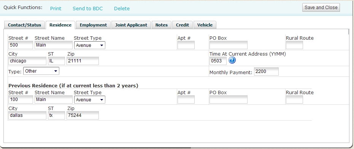Click the Quick Functions label
Viewport: 354px width, 149px height.
(23, 8)
